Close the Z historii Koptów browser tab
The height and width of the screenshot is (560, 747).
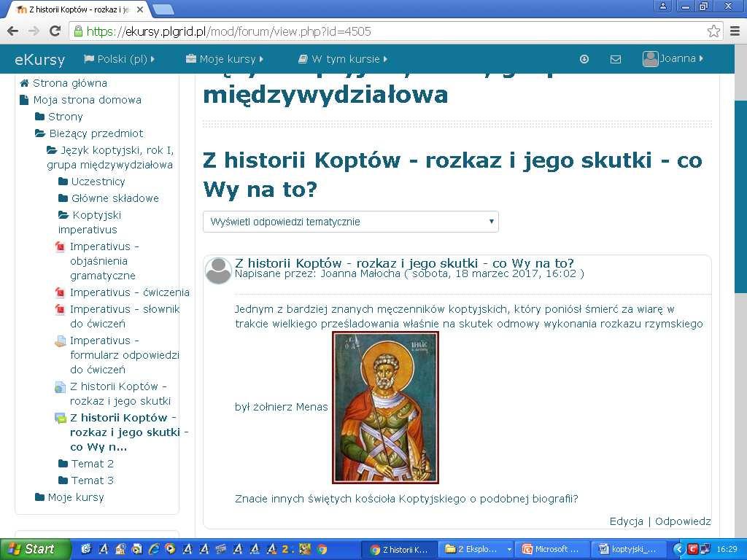[x=139, y=9]
